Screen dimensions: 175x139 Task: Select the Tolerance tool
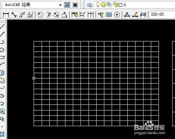pos(109,15)
